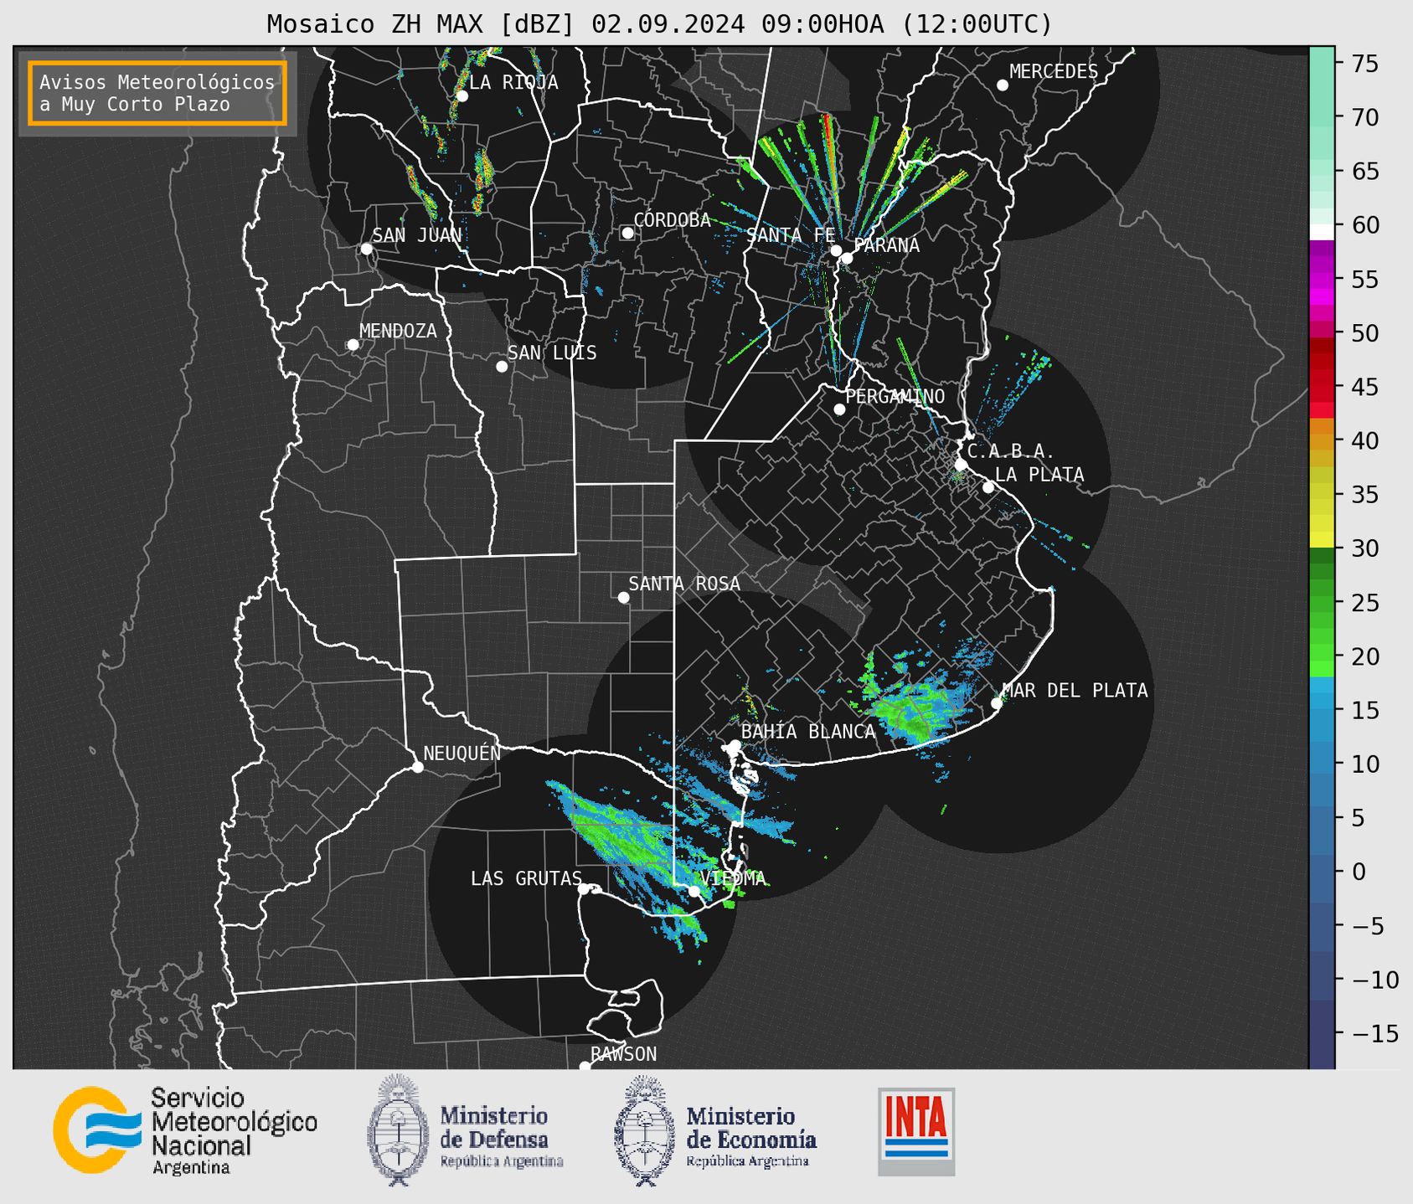Click the San Juan city marker dot

coord(366,249)
